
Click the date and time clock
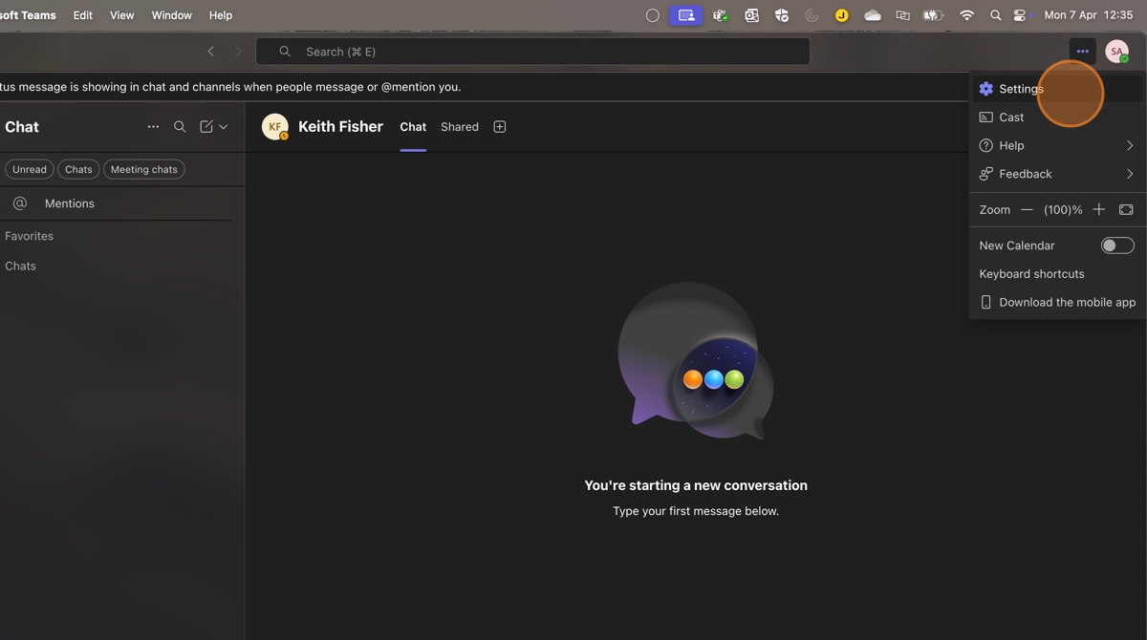1089,15
